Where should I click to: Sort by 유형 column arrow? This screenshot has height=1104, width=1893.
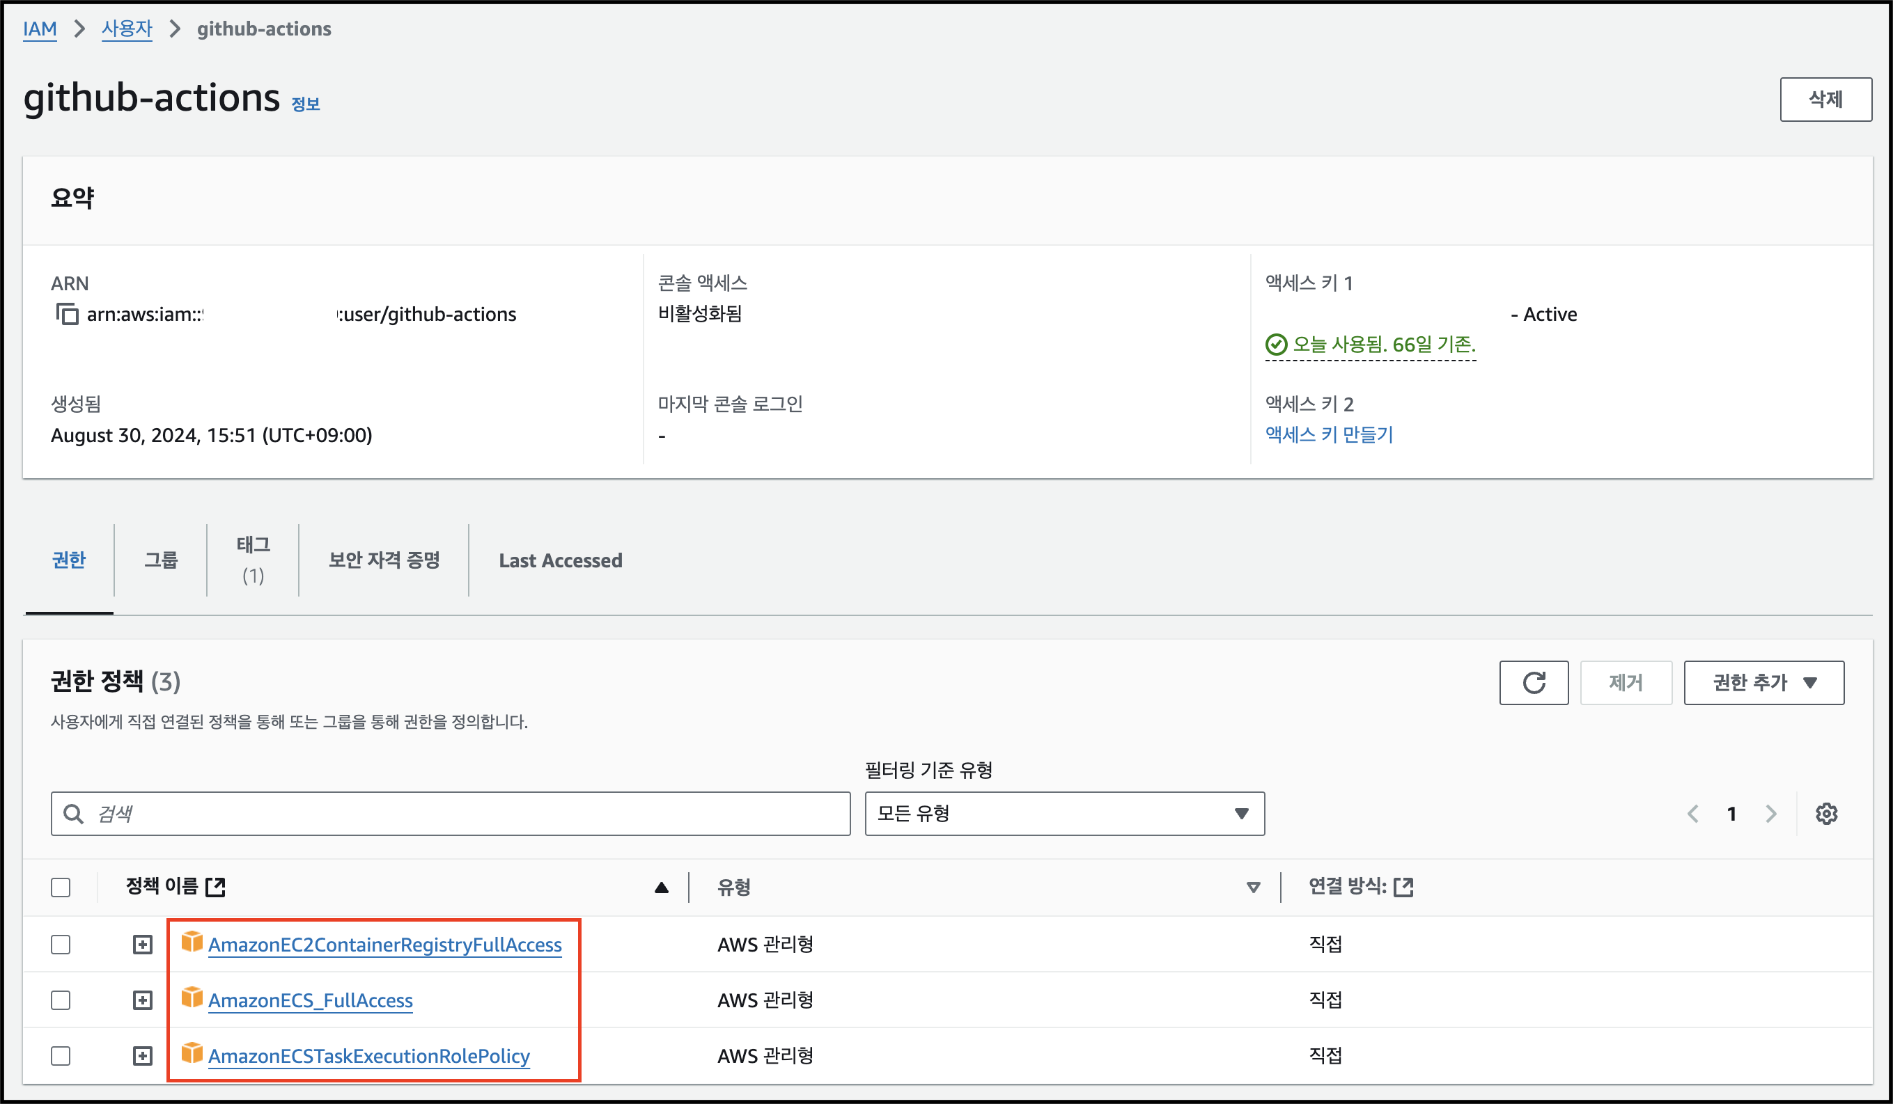point(1253,888)
